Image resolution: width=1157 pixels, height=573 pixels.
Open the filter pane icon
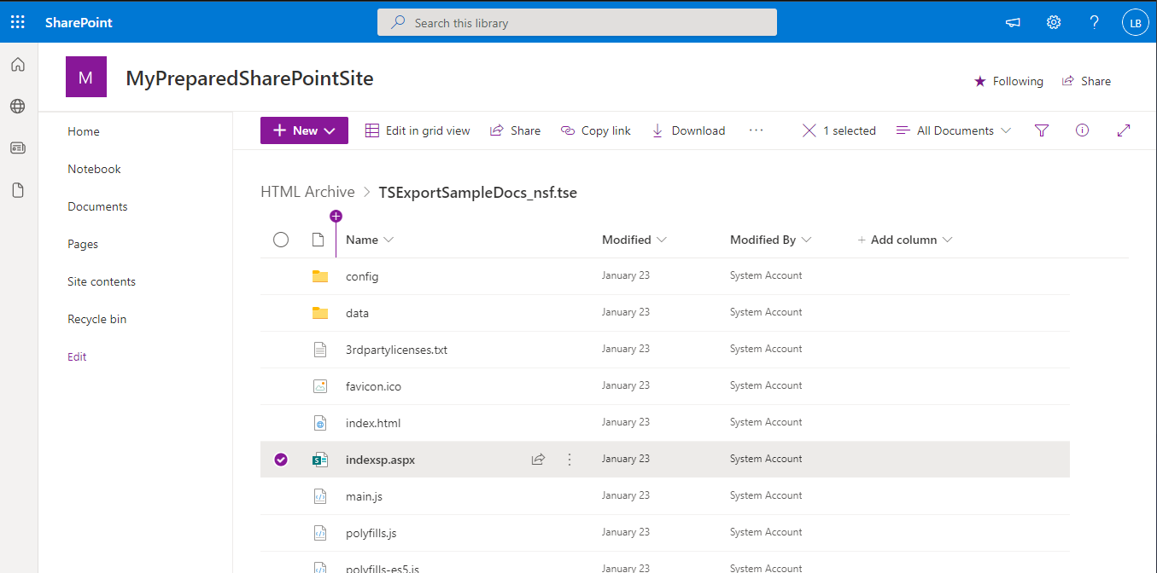(x=1041, y=130)
